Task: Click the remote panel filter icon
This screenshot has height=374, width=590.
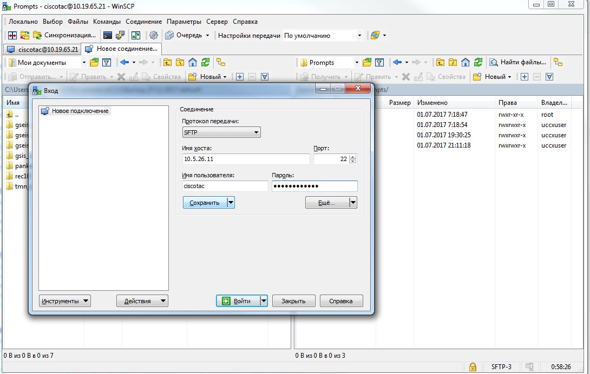Action: [379, 62]
